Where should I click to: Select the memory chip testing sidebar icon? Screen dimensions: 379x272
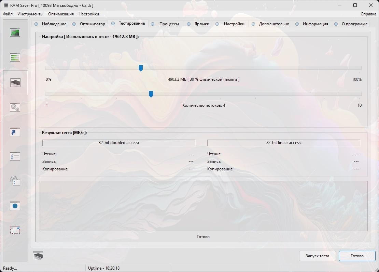coord(15,82)
